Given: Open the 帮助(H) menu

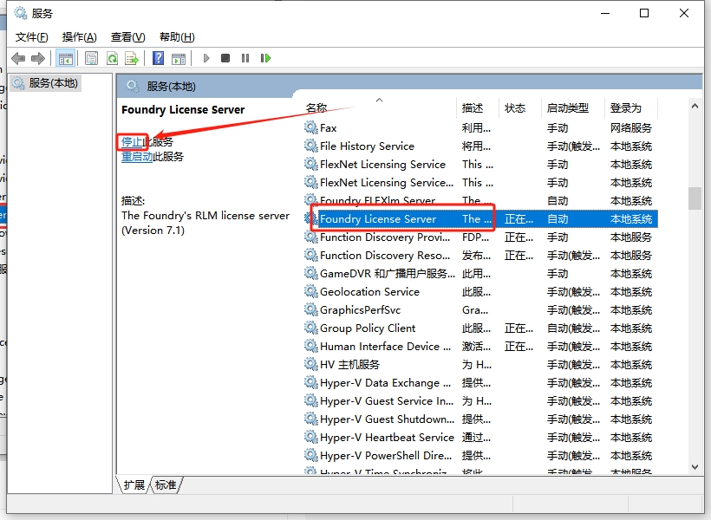Looking at the screenshot, I should 177,37.
